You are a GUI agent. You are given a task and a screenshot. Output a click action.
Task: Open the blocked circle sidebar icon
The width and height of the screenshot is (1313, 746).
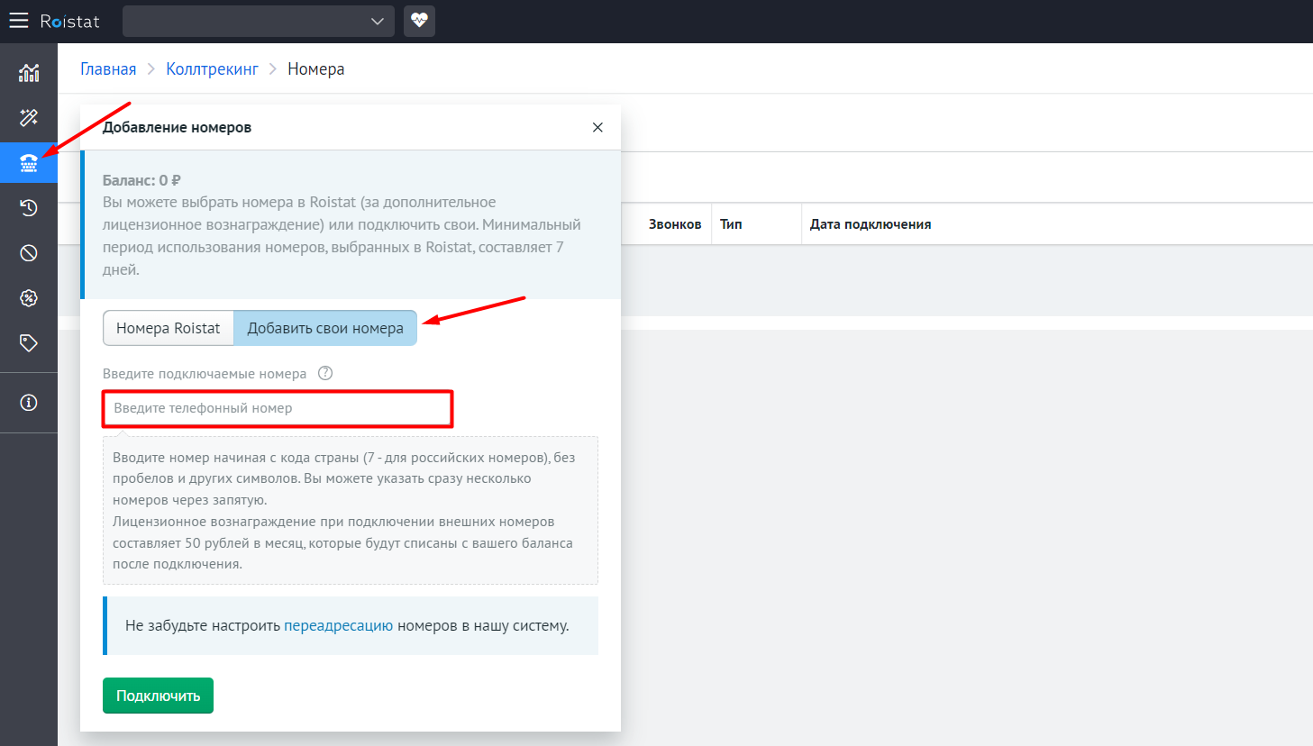point(29,253)
